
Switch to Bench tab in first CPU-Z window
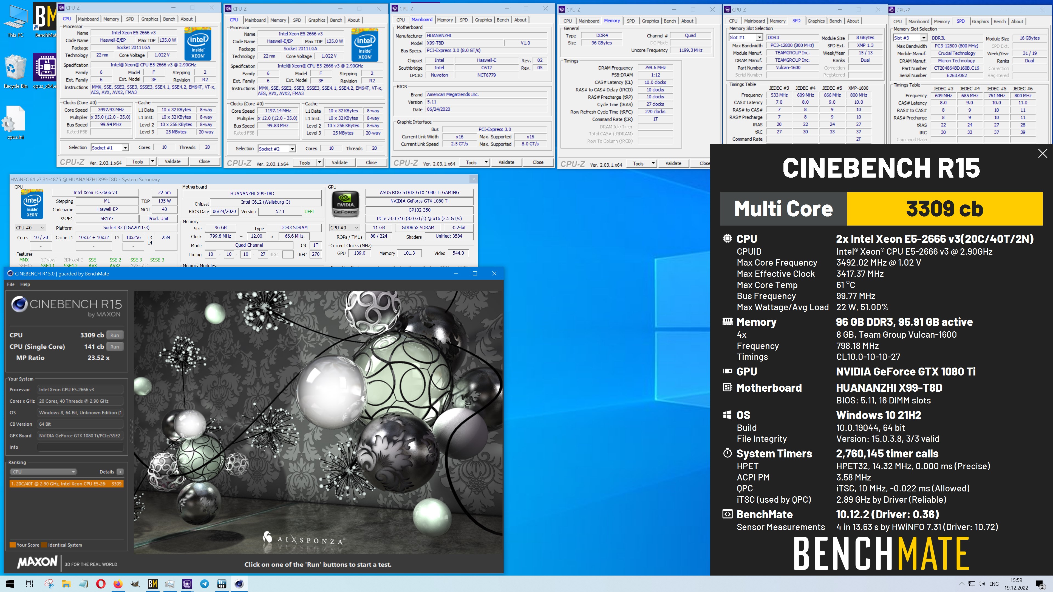[x=169, y=19]
